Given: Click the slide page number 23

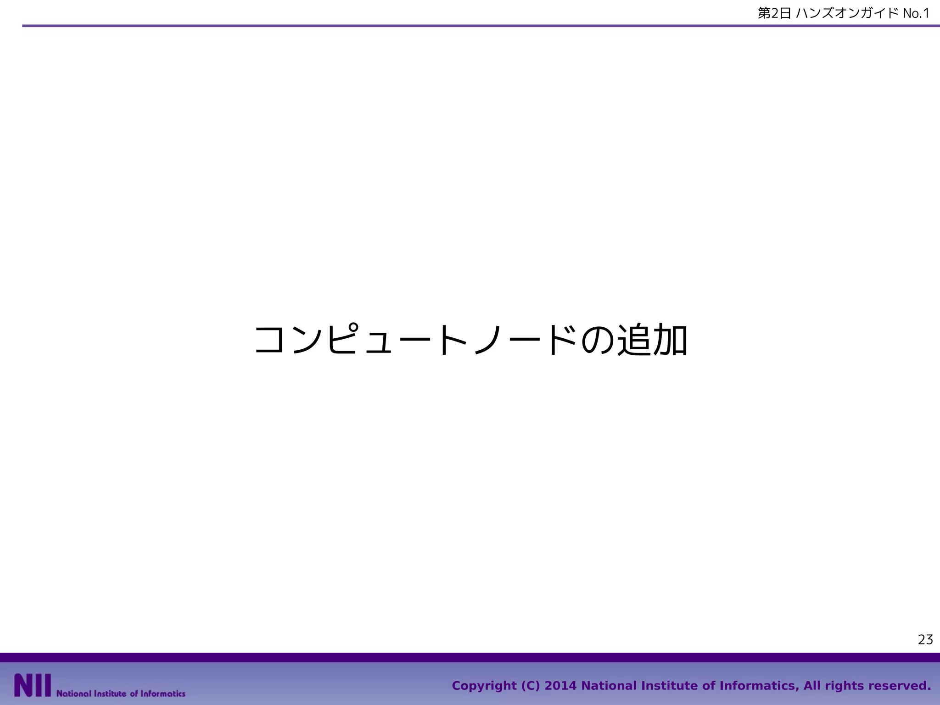Looking at the screenshot, I should coord(925,639).
